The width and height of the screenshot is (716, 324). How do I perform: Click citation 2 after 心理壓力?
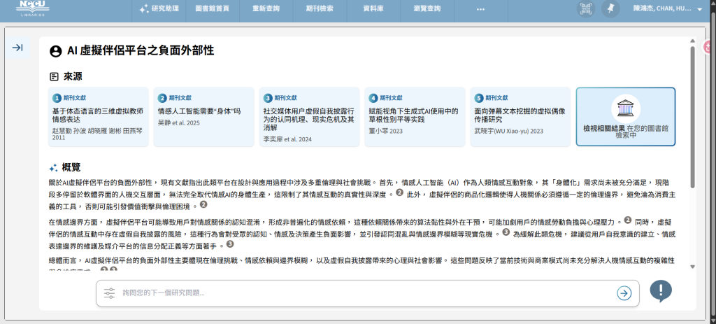click(x=627, y=220)
